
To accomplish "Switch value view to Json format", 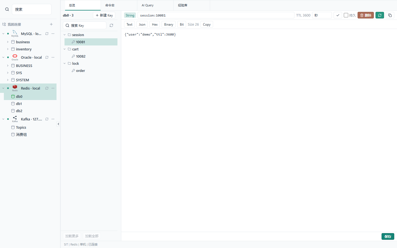I will [x=142, y=24].
